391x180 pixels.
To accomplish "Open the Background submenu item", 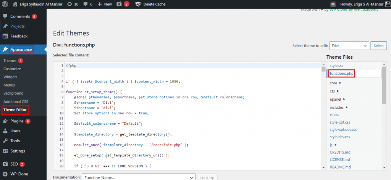I will pyautogui.click(x=13, y=93).
